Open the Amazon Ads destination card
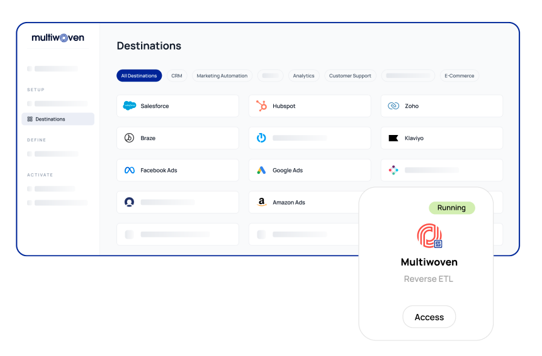 pos(304,202)
